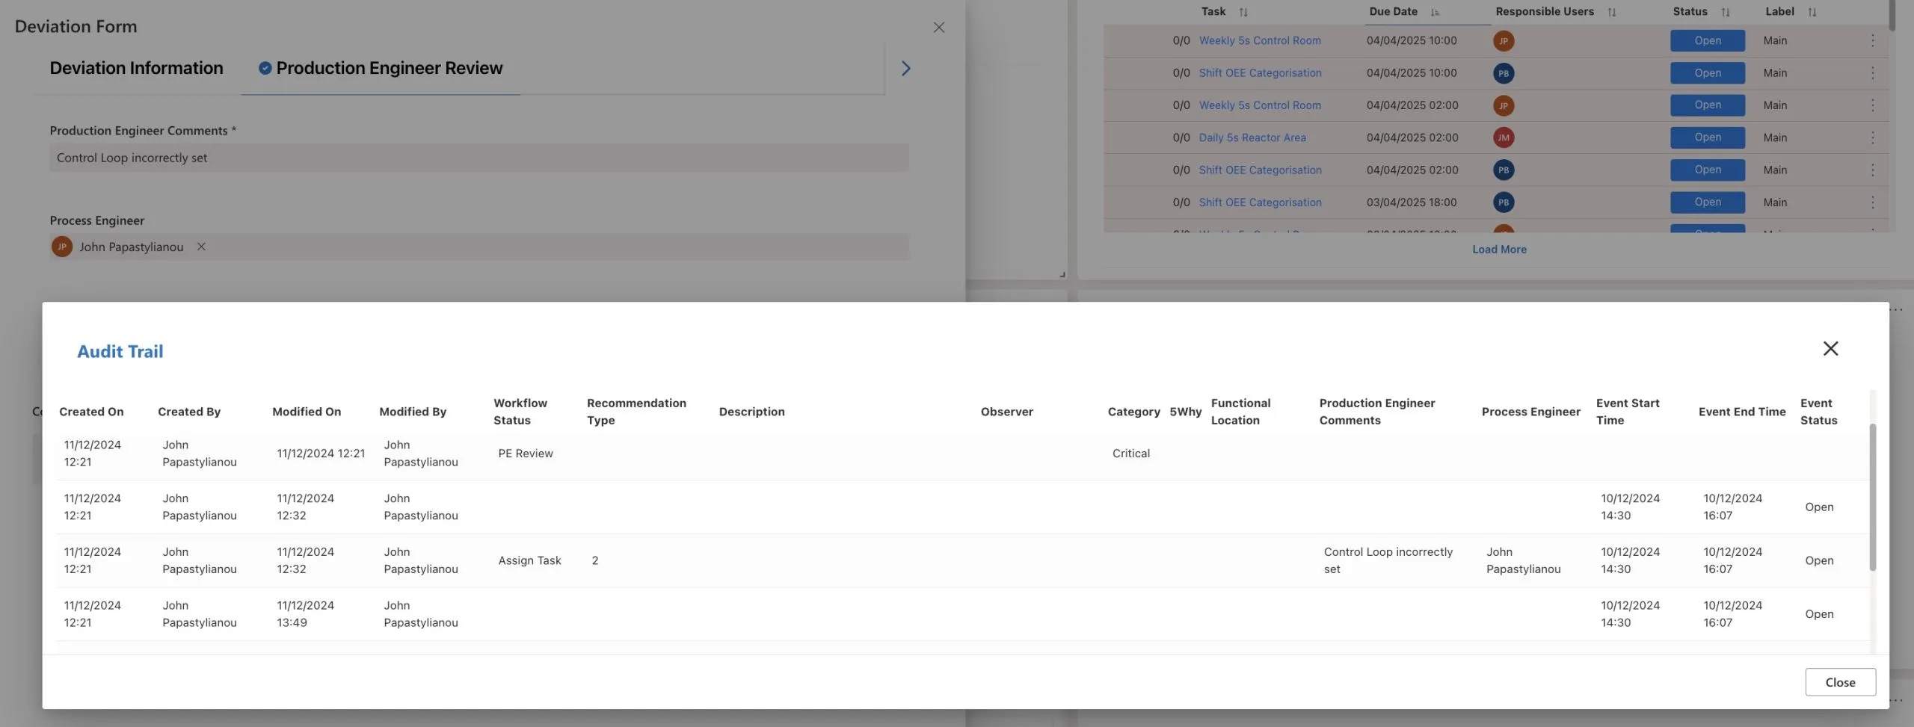
Task: Click the Created On column header
Action: 91,412
